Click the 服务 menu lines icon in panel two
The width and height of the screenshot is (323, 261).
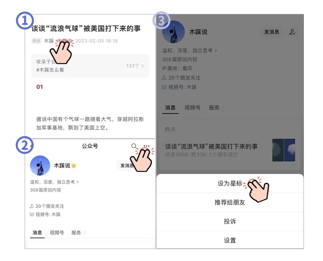(84, 233)
